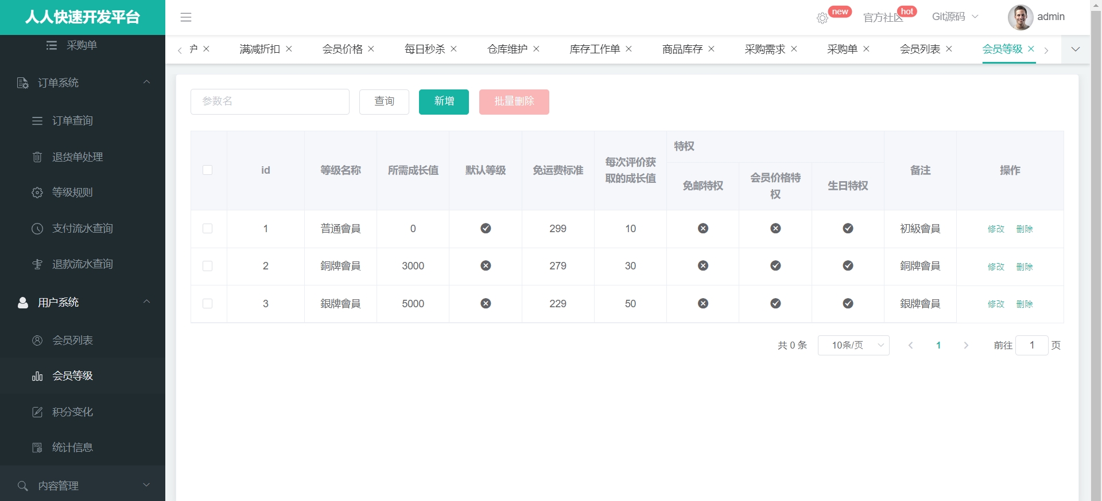
Task: Click the go-to page number input
Action: pos(1032,345)
